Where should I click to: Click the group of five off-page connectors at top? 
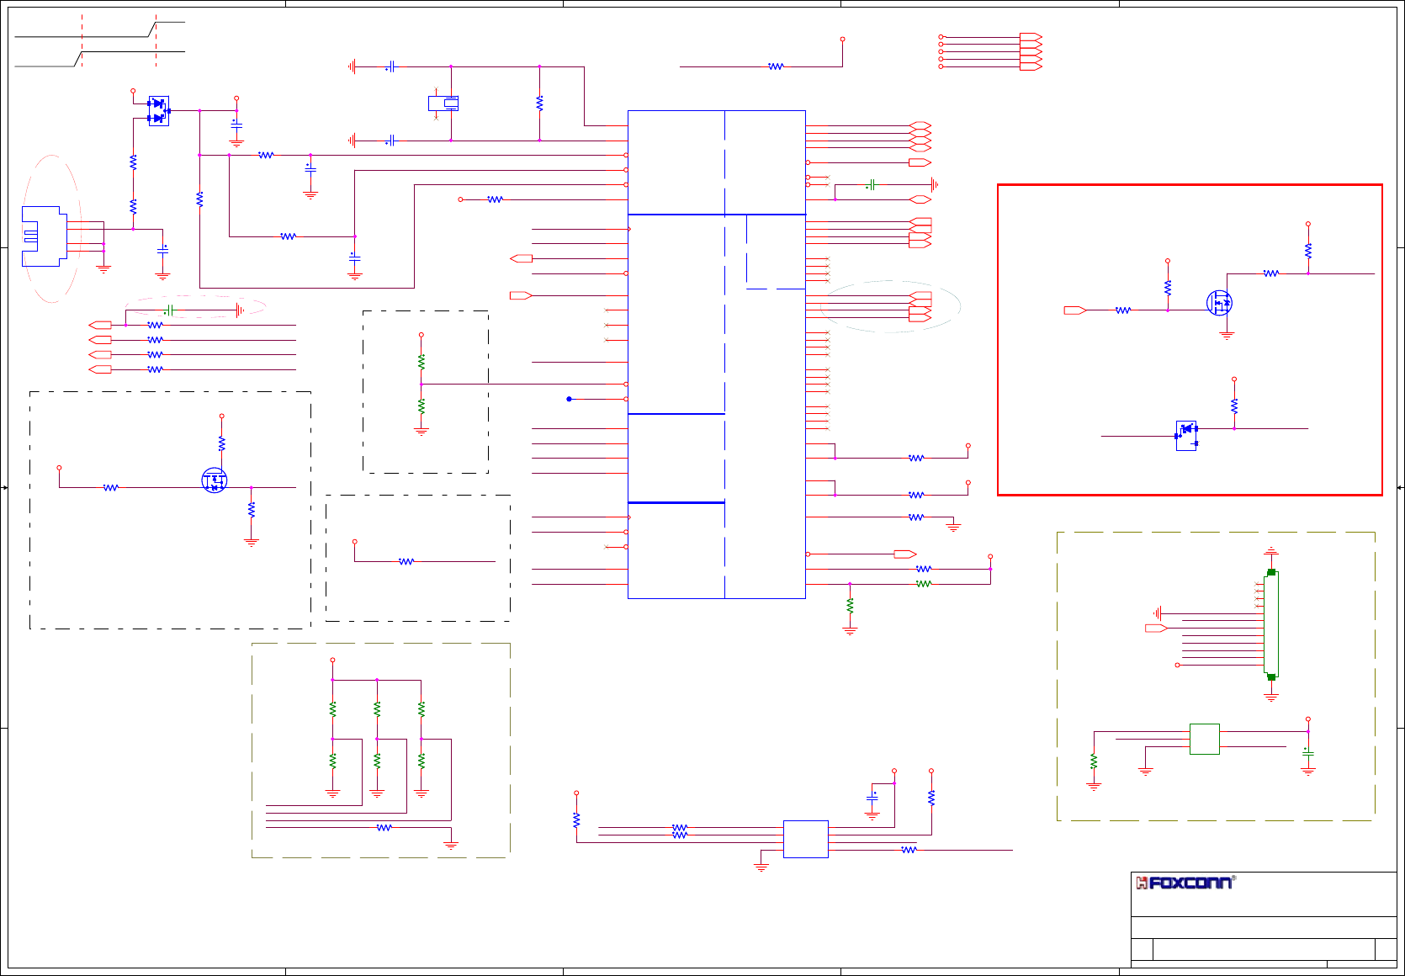tap(1031, 51)
